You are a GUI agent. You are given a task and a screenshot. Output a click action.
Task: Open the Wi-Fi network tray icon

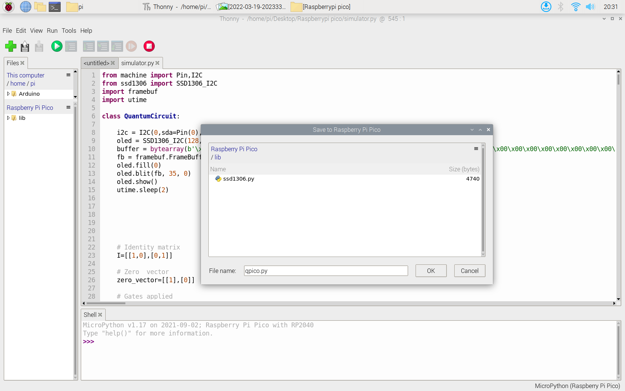576,7
